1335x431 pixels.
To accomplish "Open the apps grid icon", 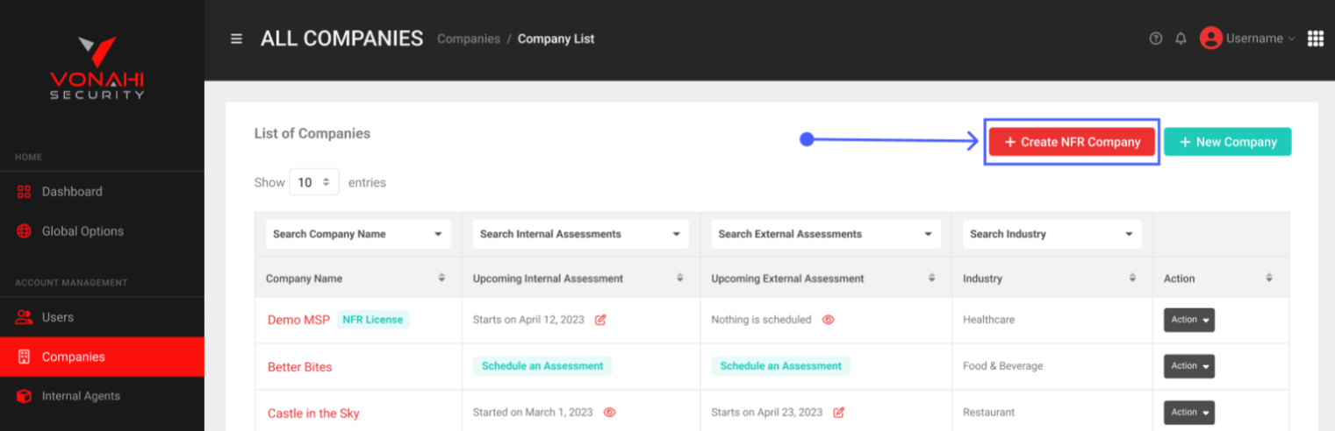I will click(x=1315, y=39).
